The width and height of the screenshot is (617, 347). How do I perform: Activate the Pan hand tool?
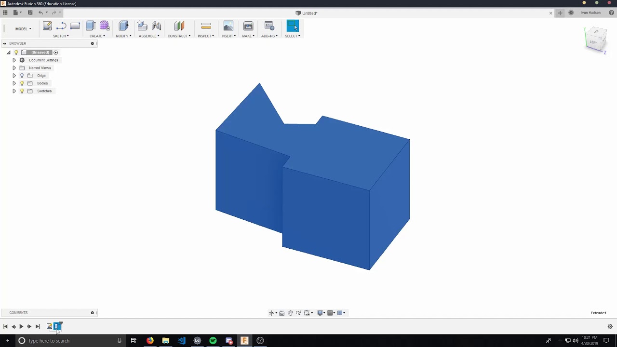[290, 313]
